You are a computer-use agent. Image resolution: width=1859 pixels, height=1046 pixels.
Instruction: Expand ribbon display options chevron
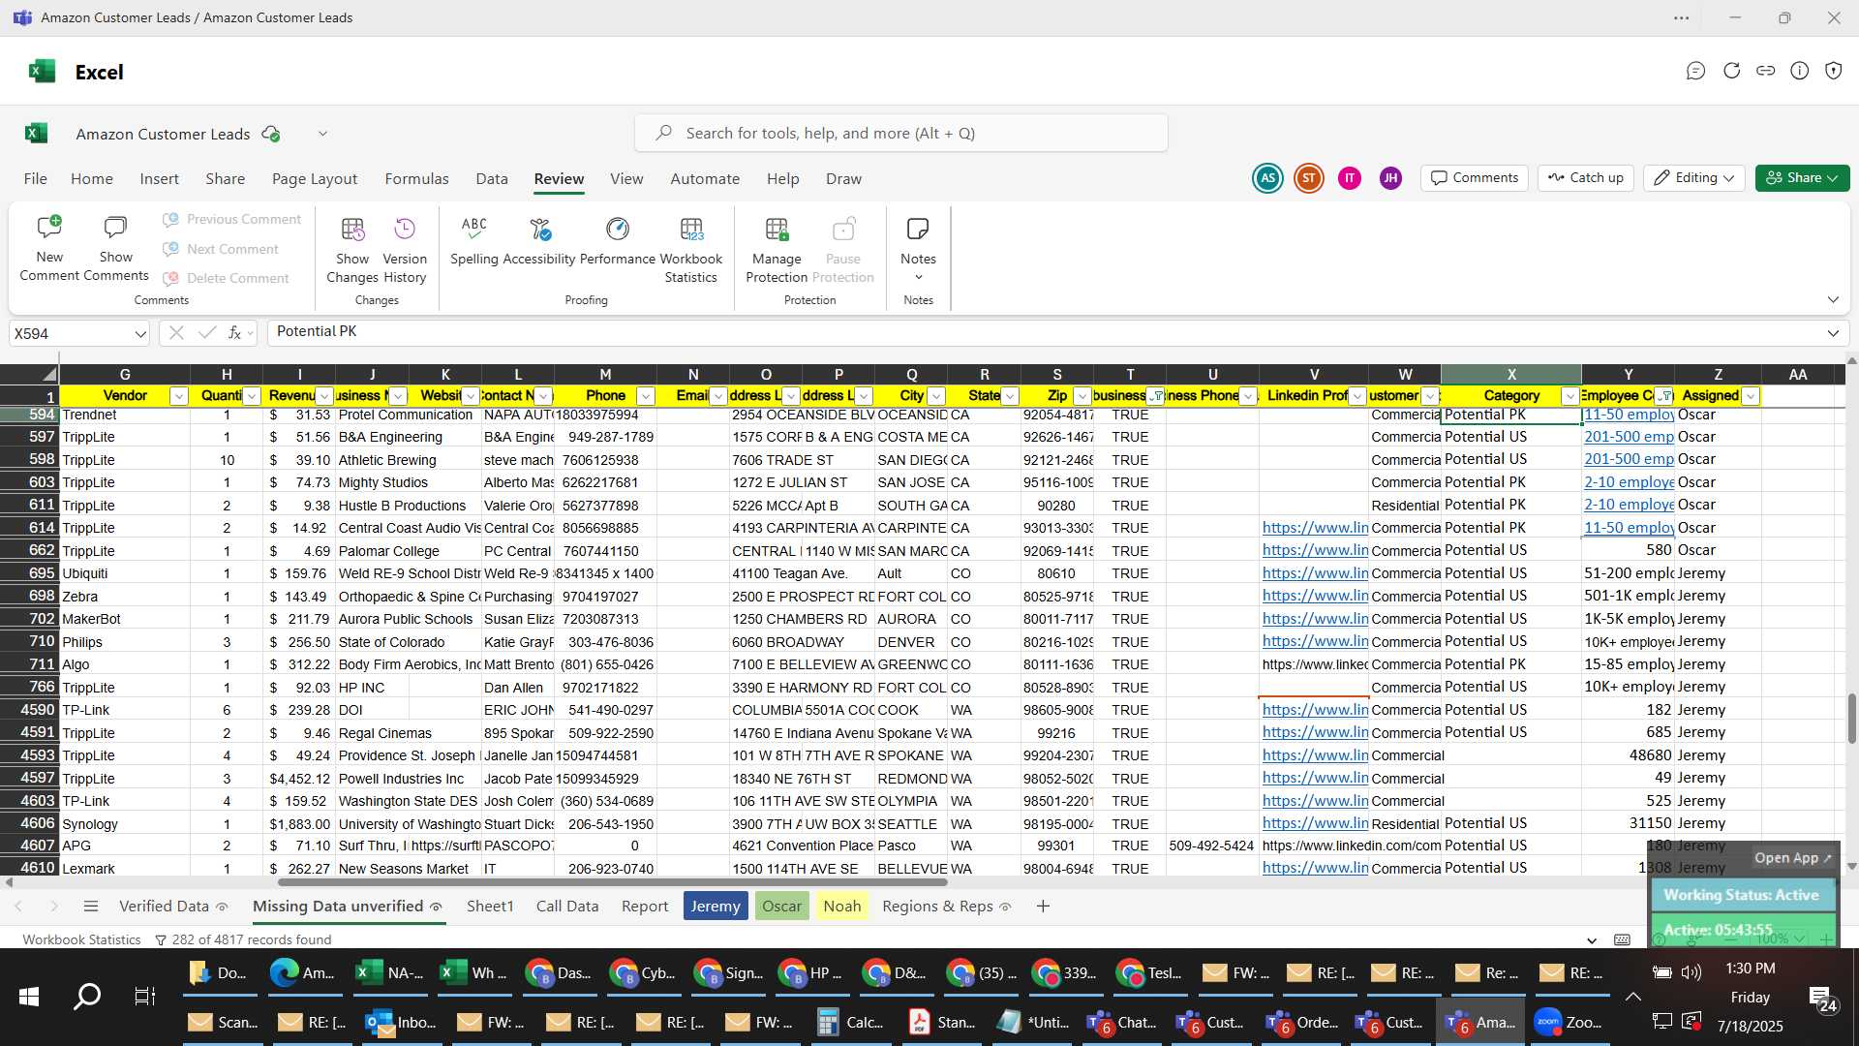[x=1832, y=300]
